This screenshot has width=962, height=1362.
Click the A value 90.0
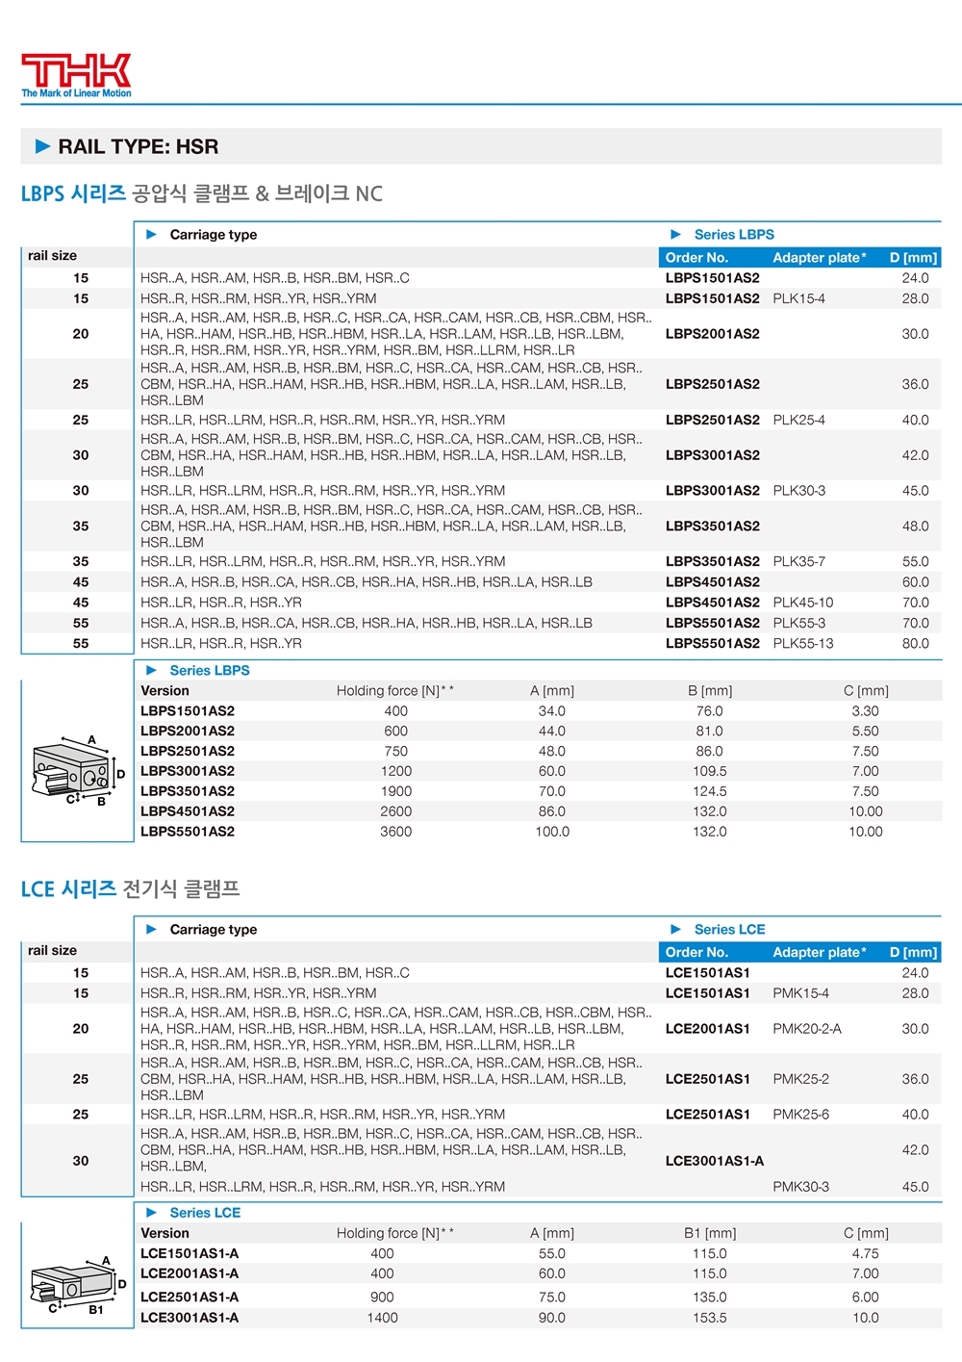point(552,1318)
